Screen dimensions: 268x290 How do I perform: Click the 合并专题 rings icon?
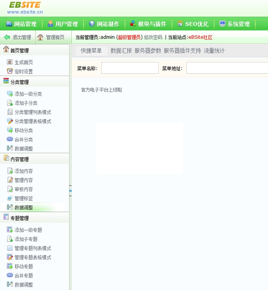[x=9, y=275]
